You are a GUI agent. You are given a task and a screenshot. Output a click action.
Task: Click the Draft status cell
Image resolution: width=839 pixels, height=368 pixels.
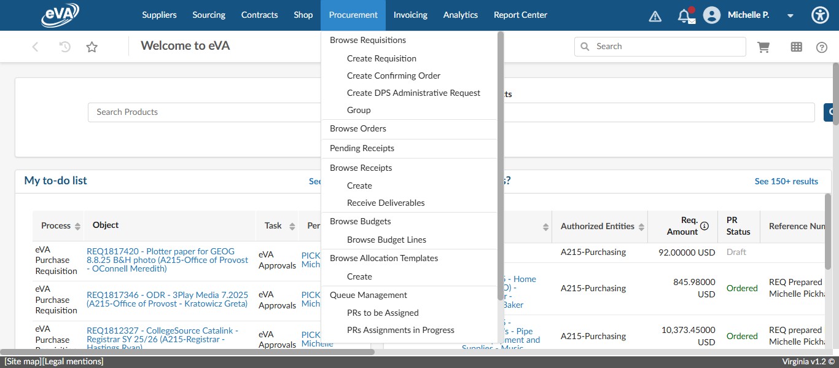[736, 252]
